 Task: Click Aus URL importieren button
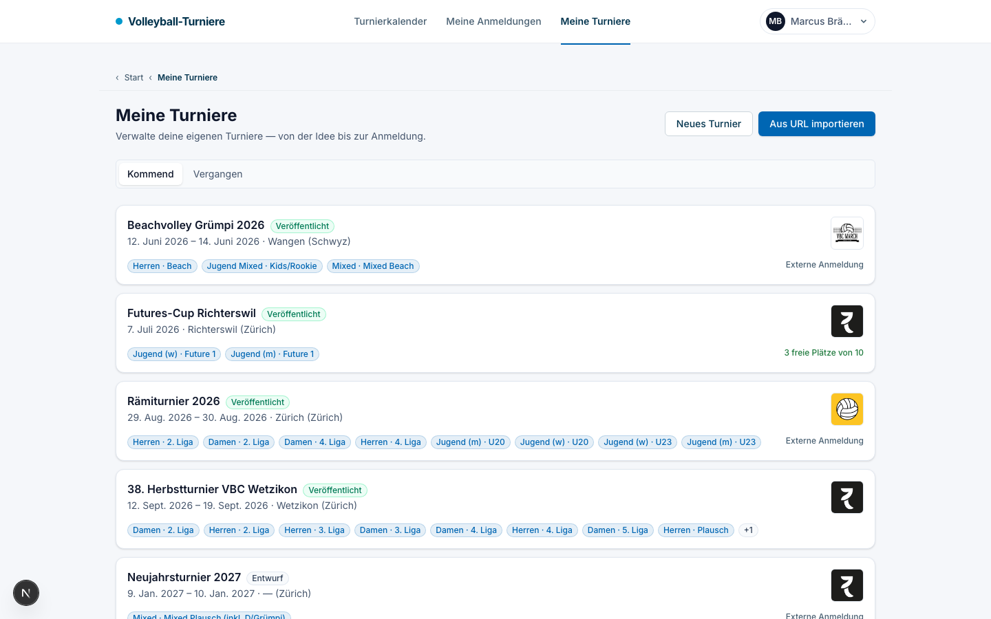(817, 124)
